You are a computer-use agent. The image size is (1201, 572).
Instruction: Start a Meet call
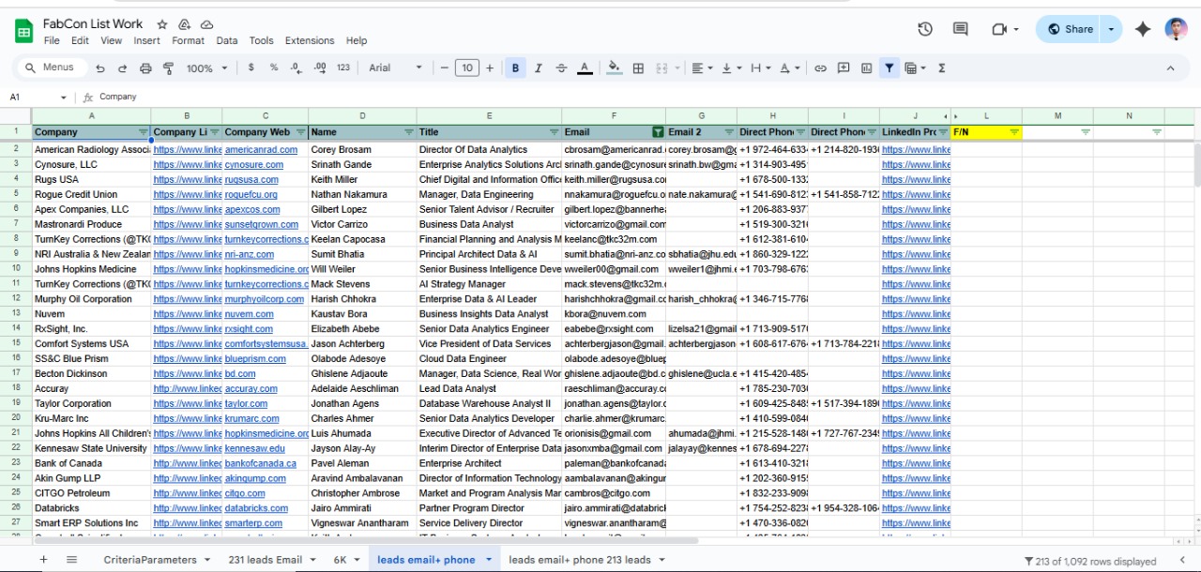pos(1005,29)
